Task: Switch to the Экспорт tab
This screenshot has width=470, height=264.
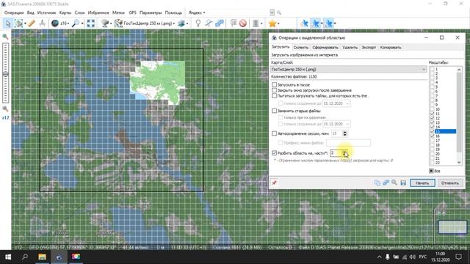Action: pyautogui.click(x=369, y=47)
